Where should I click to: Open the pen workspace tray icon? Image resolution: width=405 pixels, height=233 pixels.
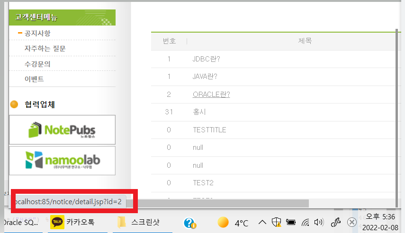coord(336,222)
